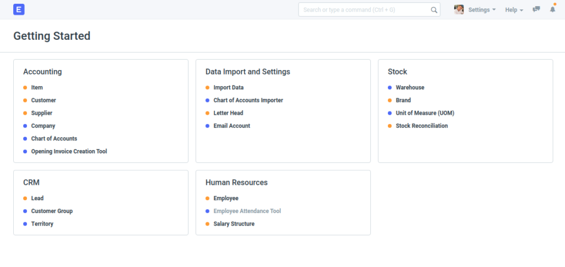Click the ERPNext home logo icon

click(19, 9)
